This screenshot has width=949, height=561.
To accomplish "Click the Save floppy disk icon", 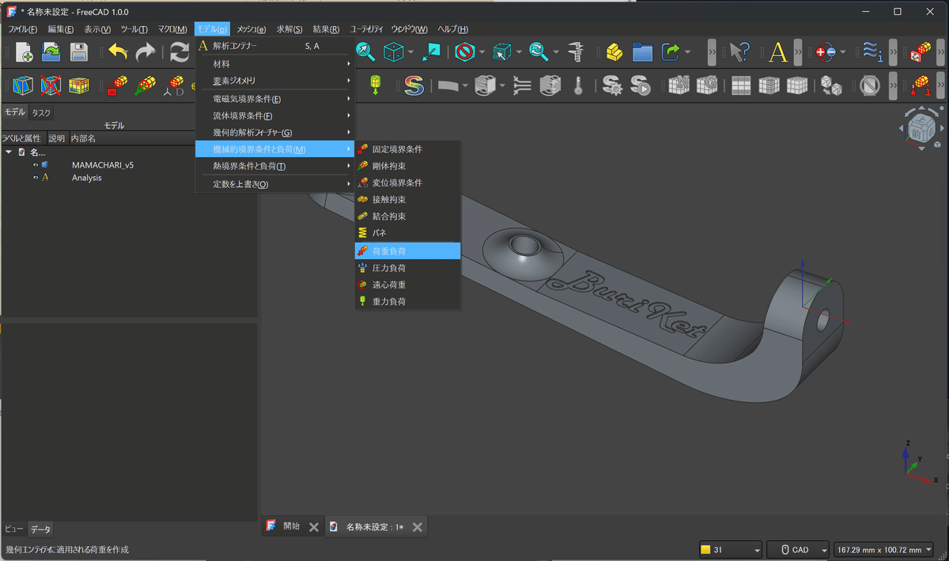I will pos(78,52).
